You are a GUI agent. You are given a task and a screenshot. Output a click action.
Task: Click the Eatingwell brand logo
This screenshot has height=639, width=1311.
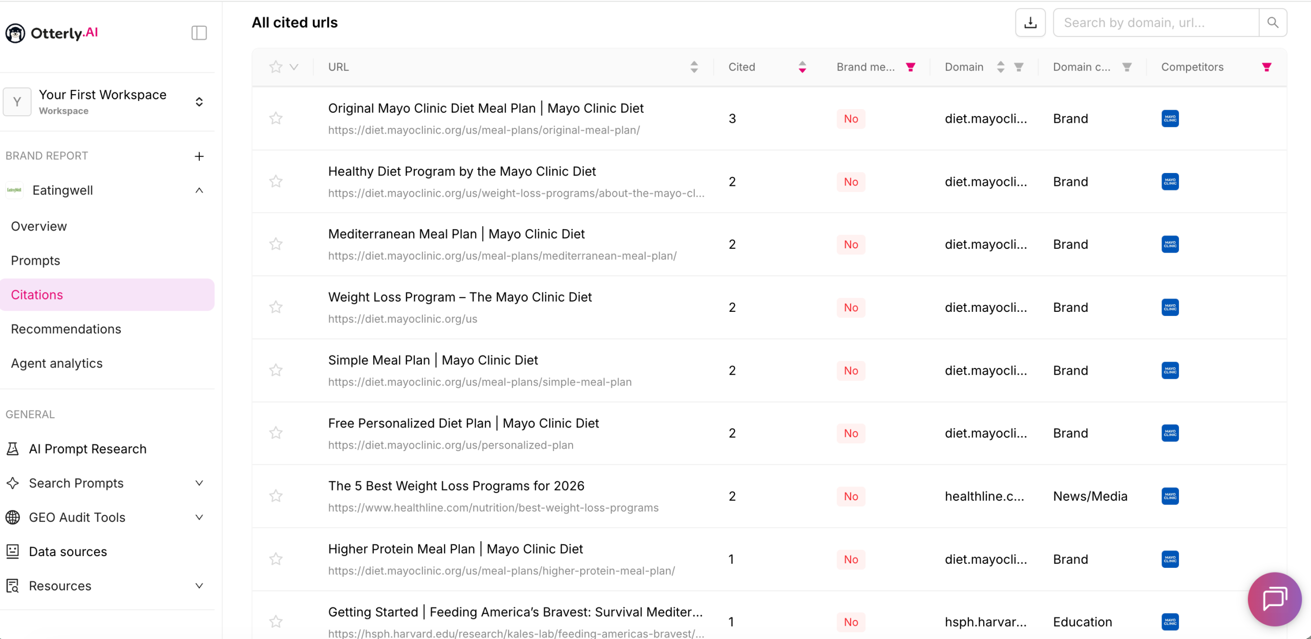[x=14, y=190]
